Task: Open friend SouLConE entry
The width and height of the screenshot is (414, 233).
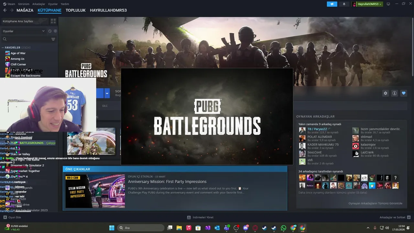Action: (x=319, y=154)
